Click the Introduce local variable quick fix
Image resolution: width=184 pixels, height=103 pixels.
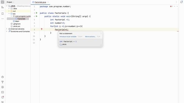point(68,37)
